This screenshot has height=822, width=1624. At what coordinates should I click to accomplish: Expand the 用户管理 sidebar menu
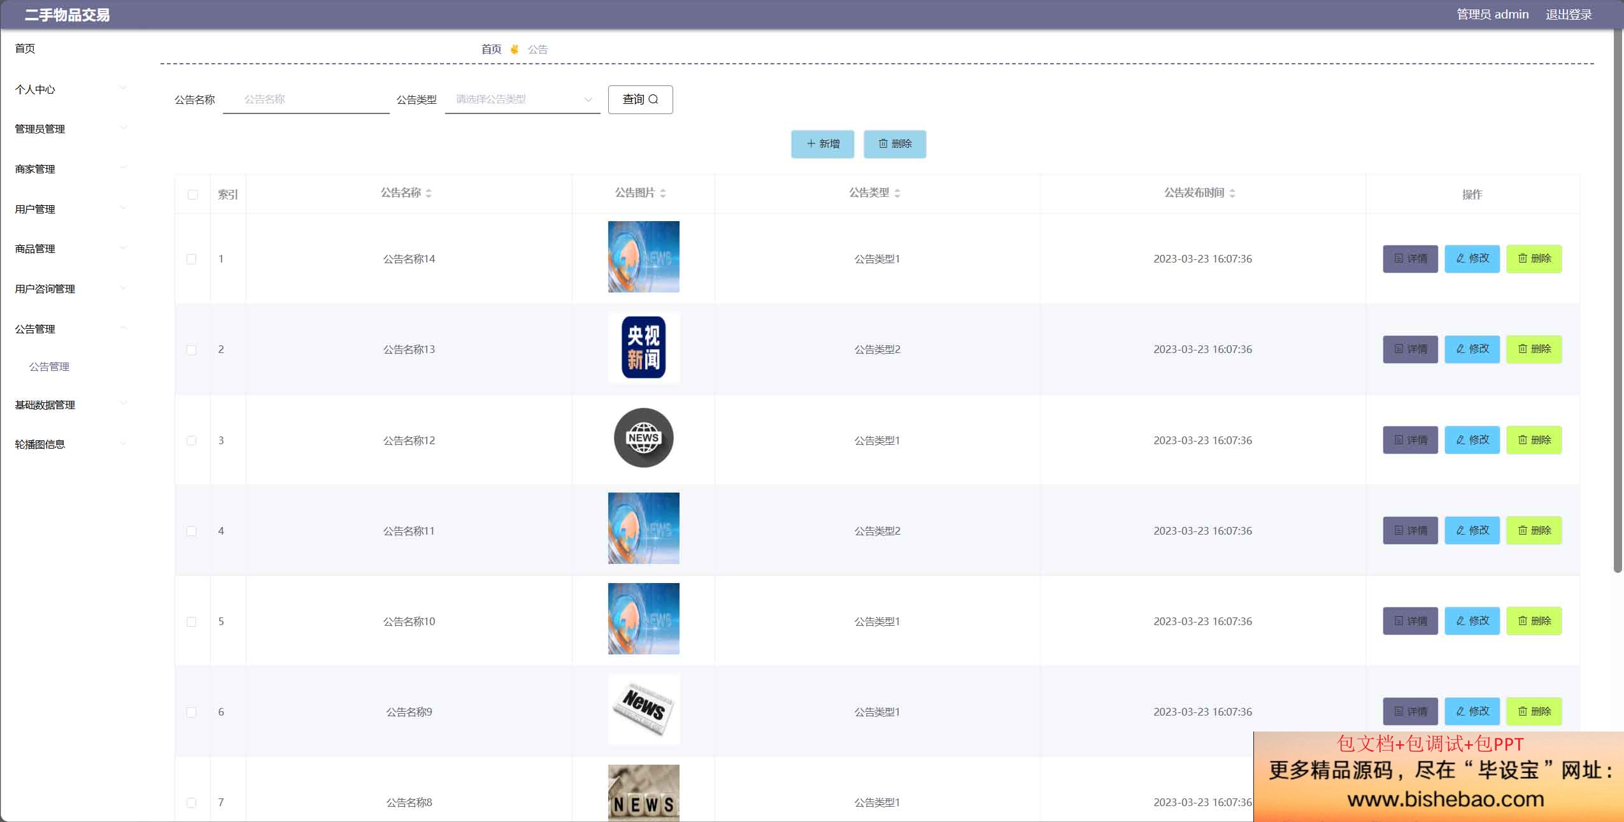[x=70, y=209]
